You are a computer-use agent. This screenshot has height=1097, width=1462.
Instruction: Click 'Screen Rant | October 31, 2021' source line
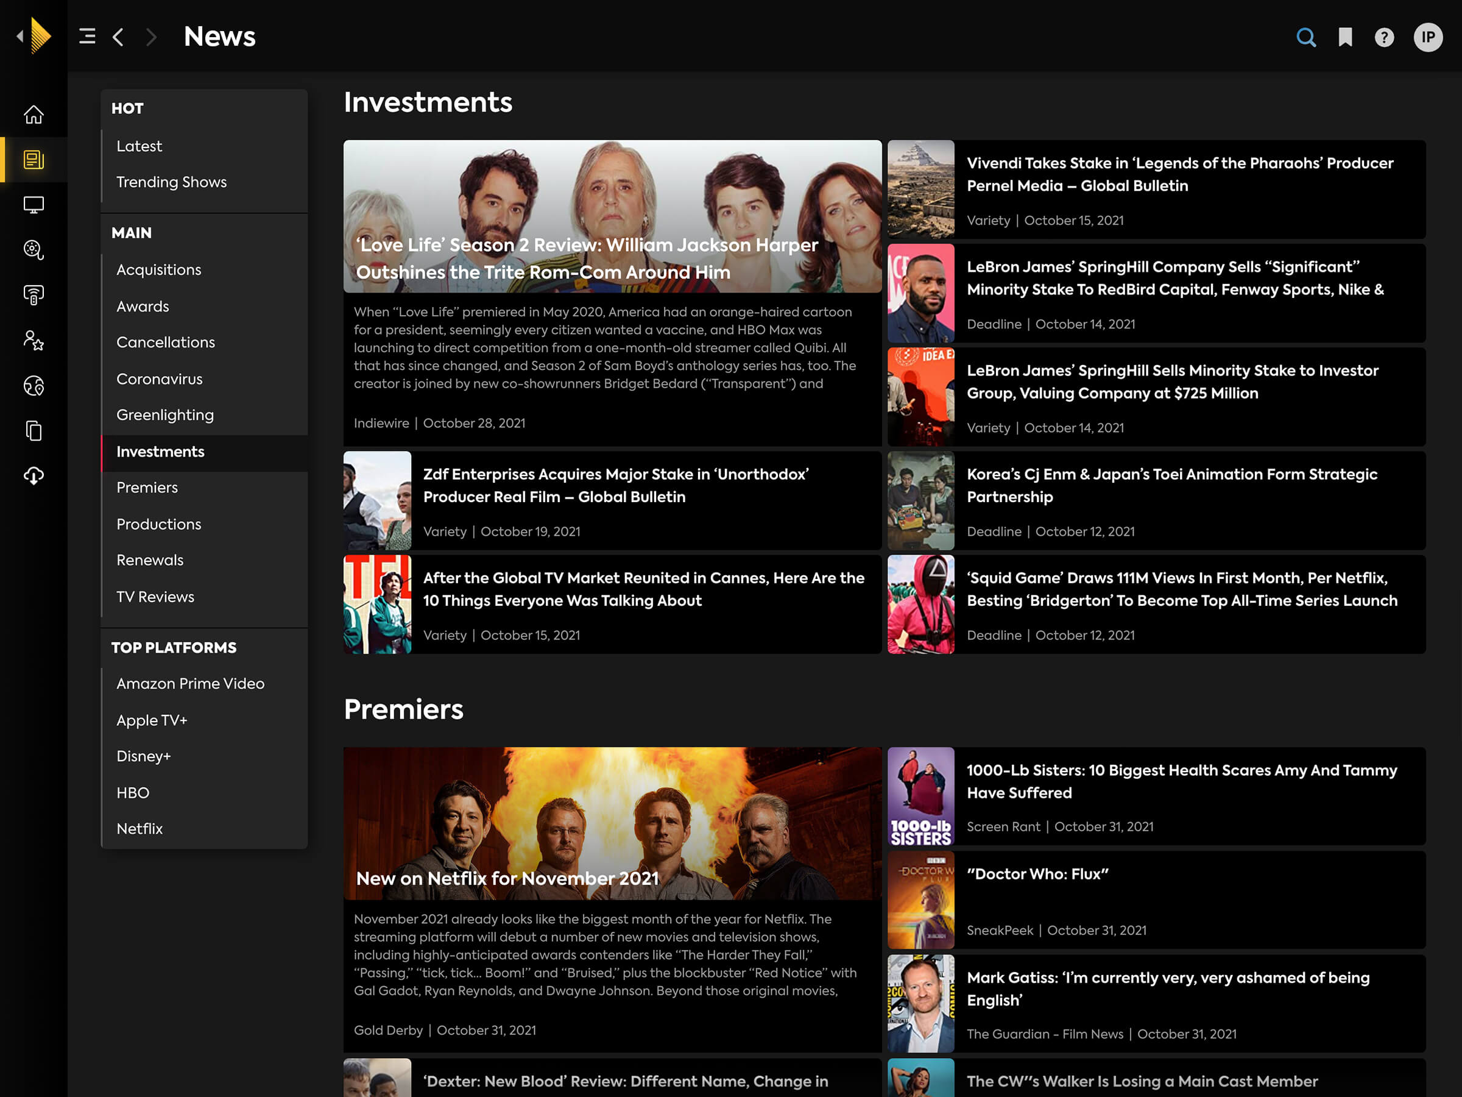point(1060,826)
